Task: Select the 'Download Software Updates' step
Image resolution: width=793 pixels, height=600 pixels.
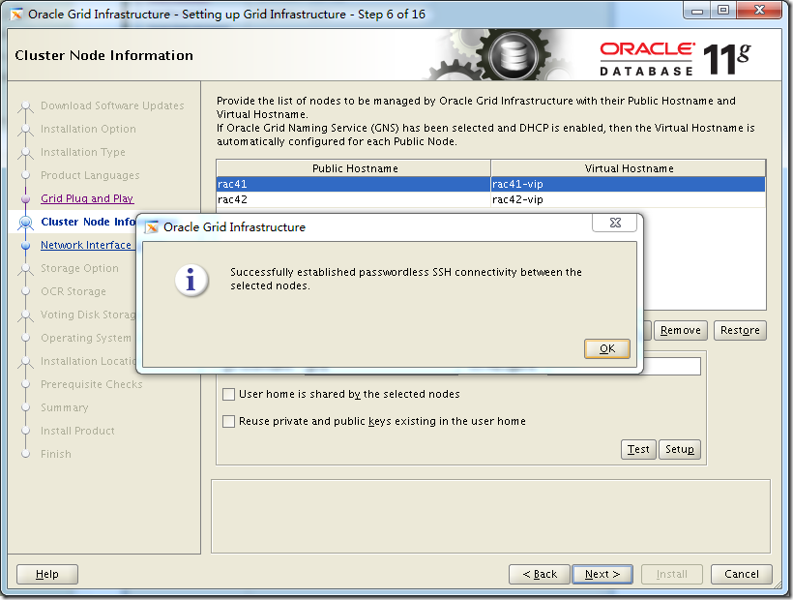Action: coord(112,105)
